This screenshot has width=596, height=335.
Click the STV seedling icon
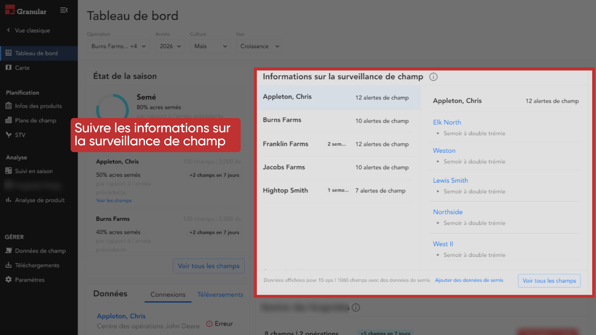[x=9, y=135]
